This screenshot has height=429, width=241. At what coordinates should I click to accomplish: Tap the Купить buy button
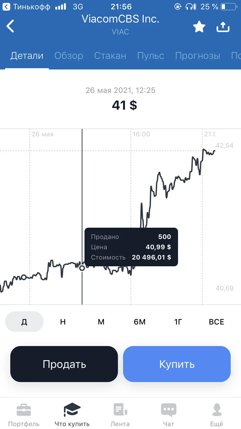pyautogui.click(x=177, y=364)
